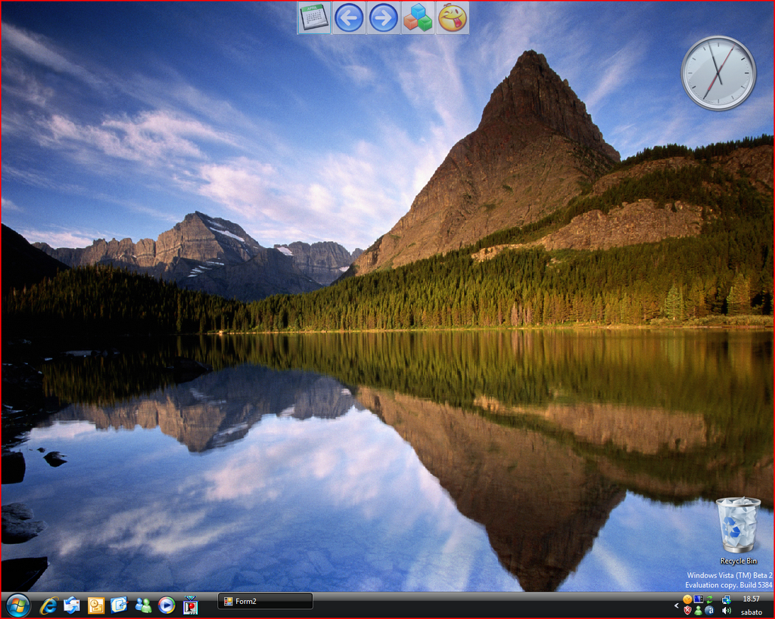Screen dimensions: 775x619
Task: Select the Form2 taskbar button
Action: pos(266,601)
